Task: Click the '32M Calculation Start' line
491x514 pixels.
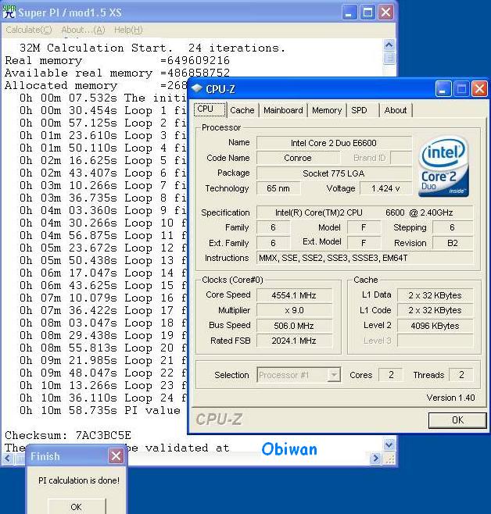Action: [x=152, y=48]
